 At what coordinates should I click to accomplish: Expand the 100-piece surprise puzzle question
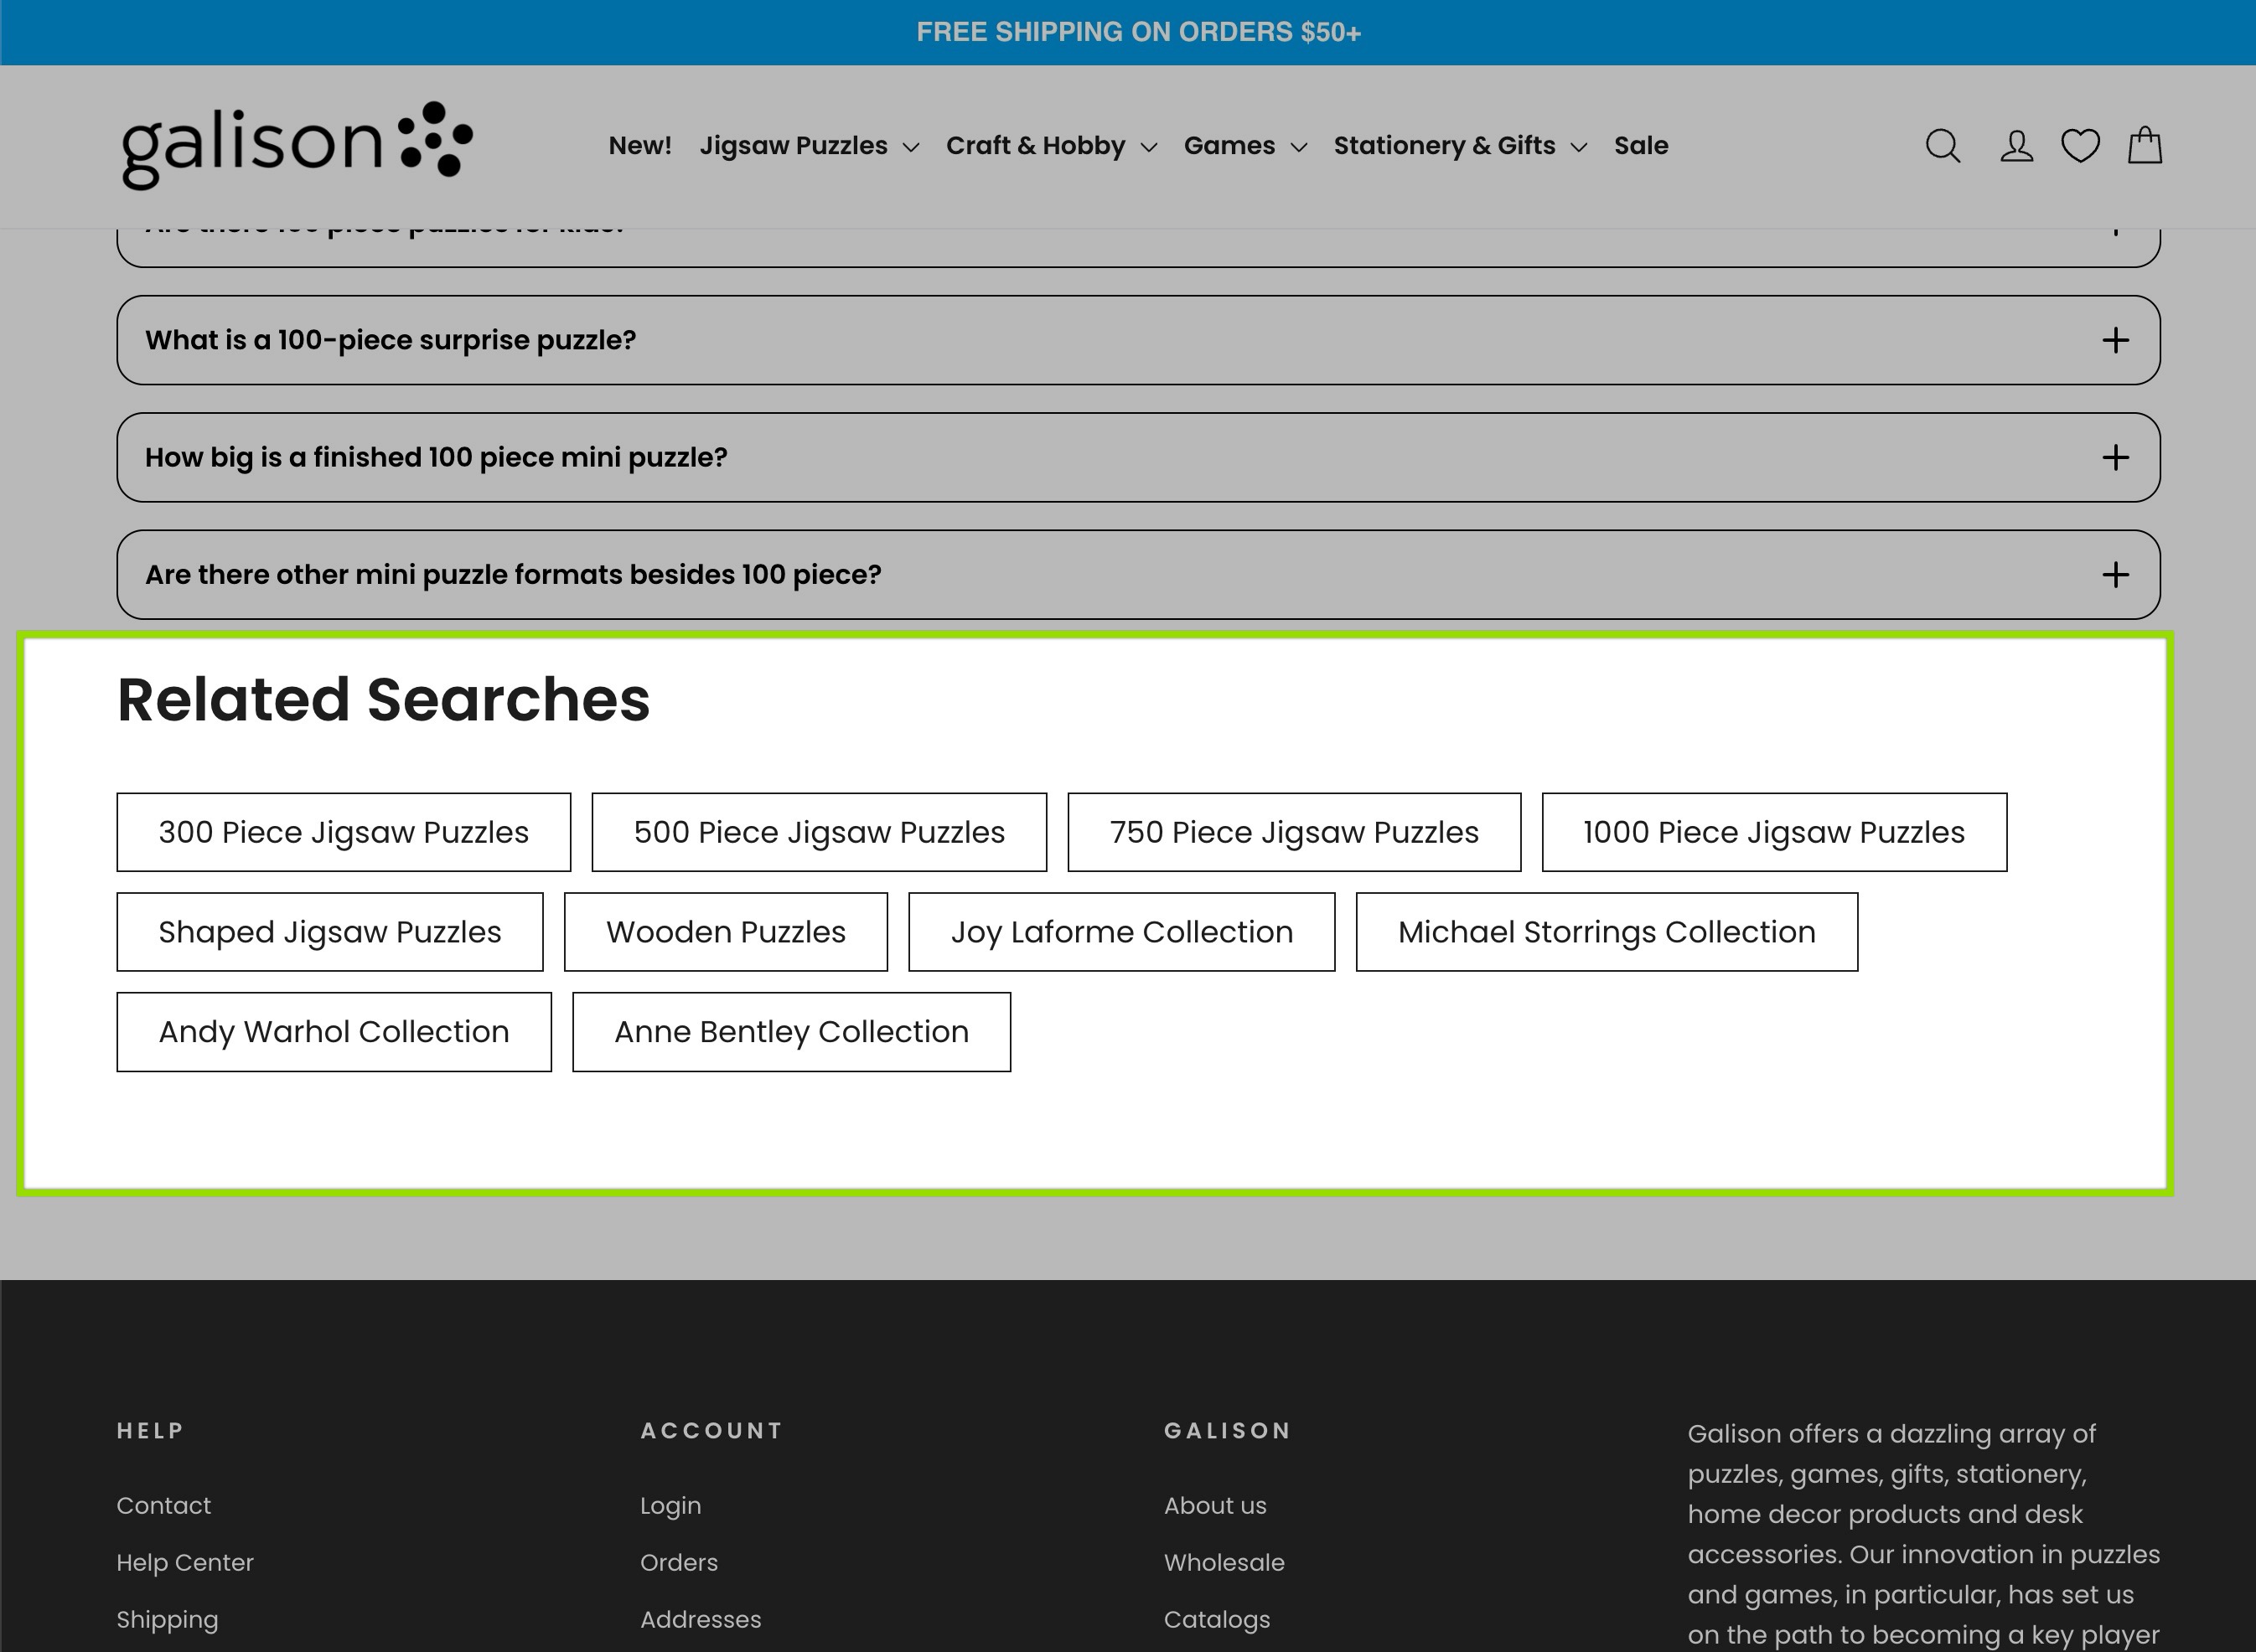1139,340
